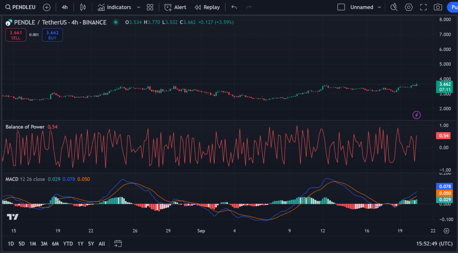This screenshot has height=253, width=458.
Task: Open the go-to-date calendar icon
Action: (x=118, y=243)
